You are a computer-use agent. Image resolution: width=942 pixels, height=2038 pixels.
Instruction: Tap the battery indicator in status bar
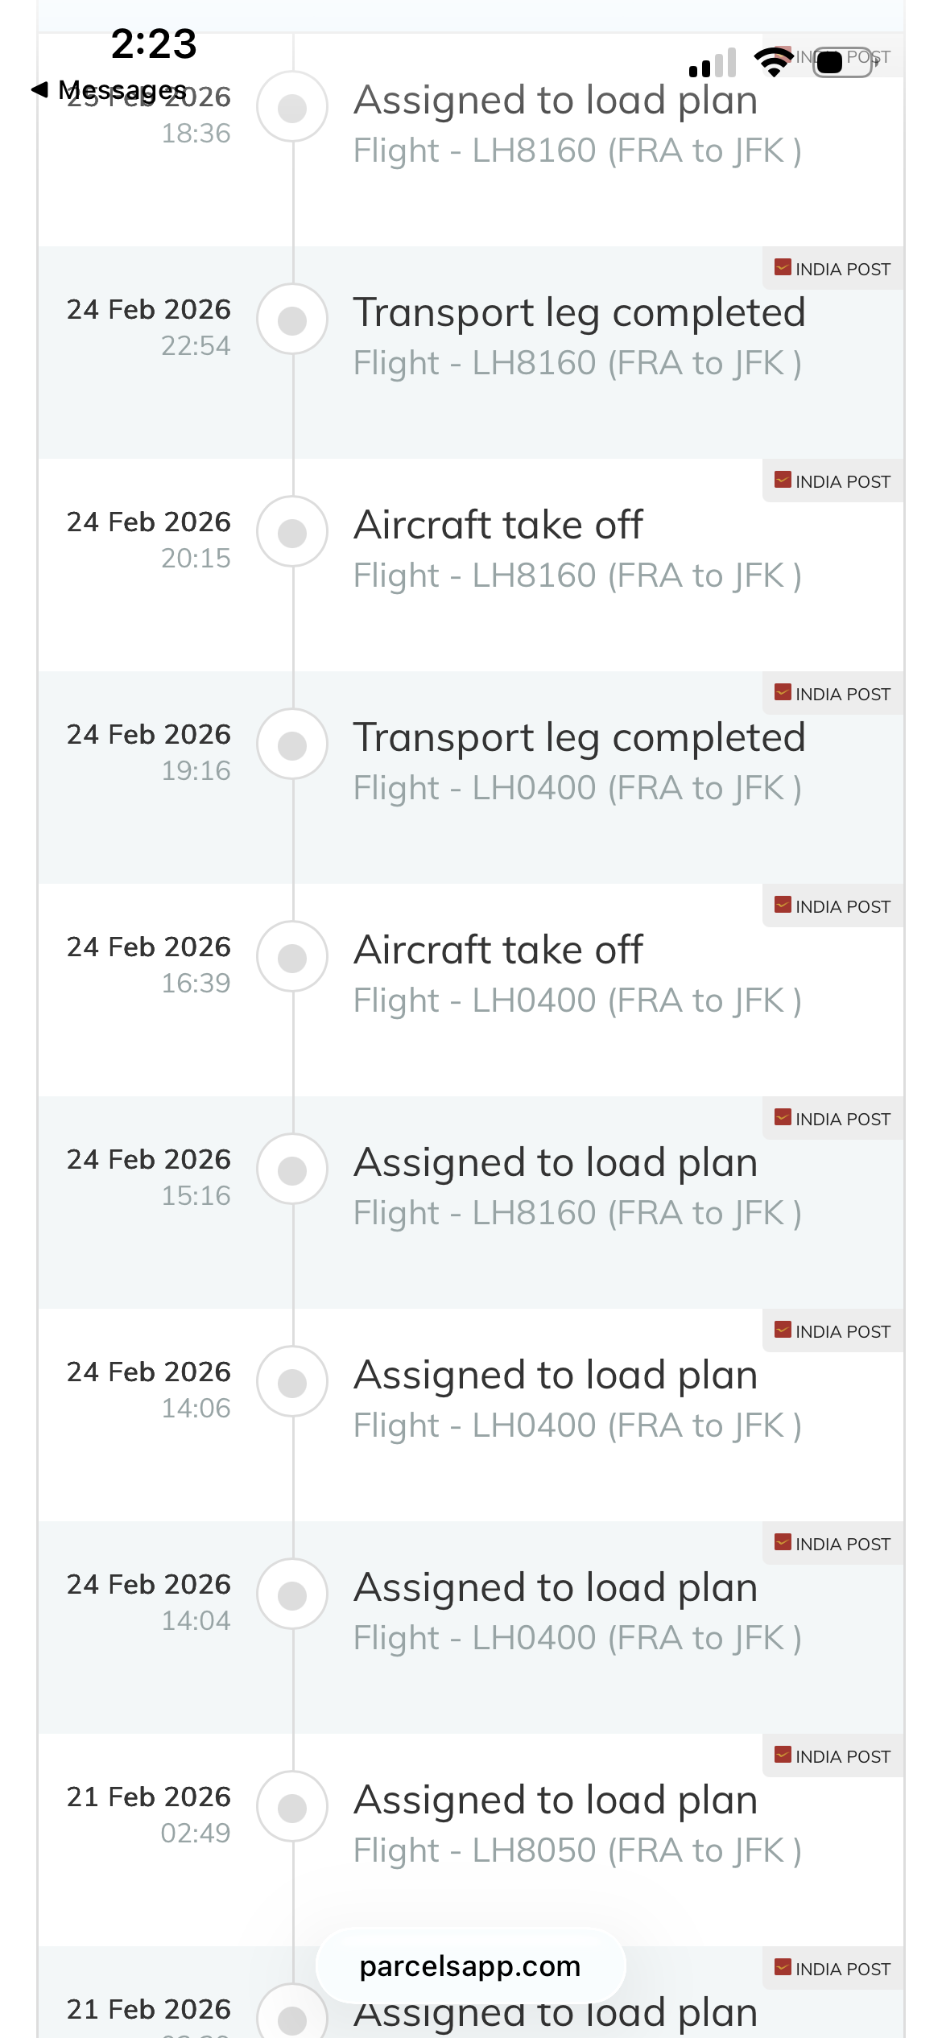pyautogui.click(x=842, y=62)
